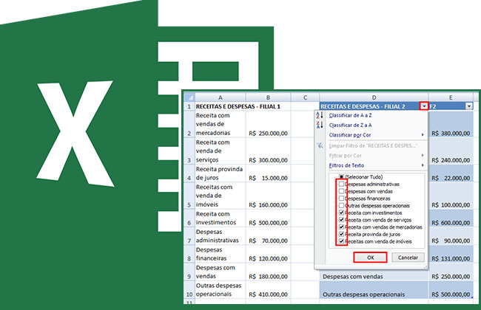Select Limpar Filtro de RECEITAS E DESPES

coord(373,145)
